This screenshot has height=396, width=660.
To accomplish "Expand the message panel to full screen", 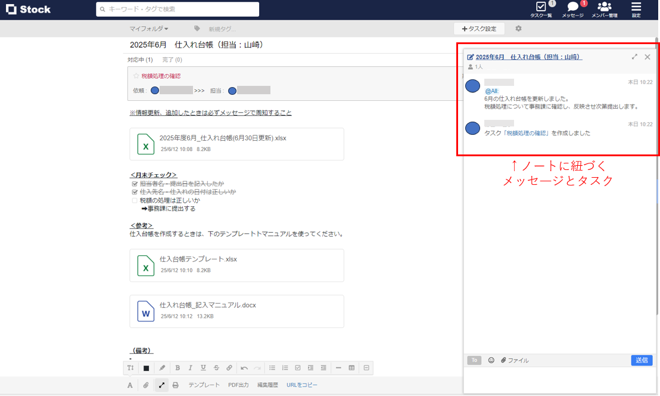I will pyautogui.click(x=634, y=57).
